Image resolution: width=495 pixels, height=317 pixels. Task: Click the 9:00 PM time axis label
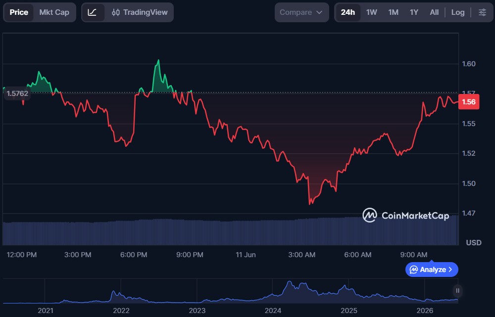190,255
